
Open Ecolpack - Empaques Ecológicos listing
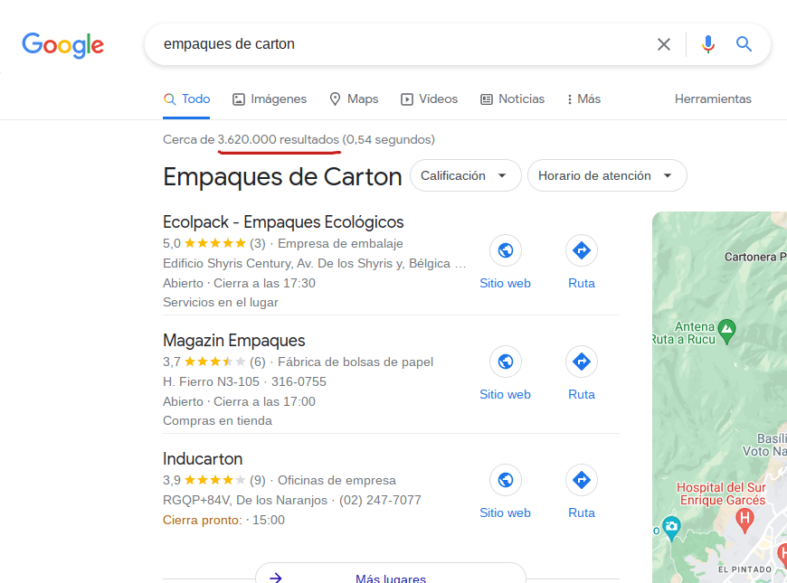pos(283,221)
